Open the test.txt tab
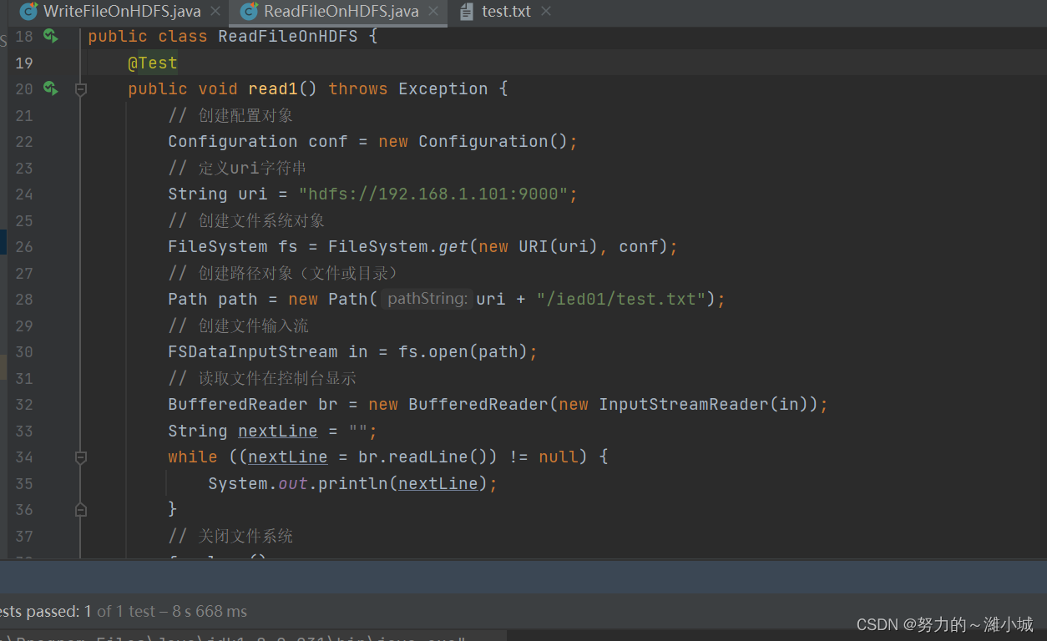The height and width of the screenshot is (641, 1047). (503, 11)
